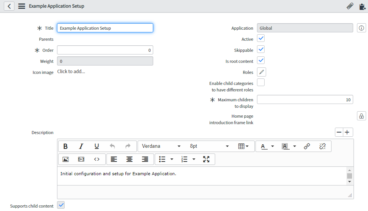The width and height of the screenshot is (368, 211).
Task: Click the Application info icon
Action: tap(361, 28)
